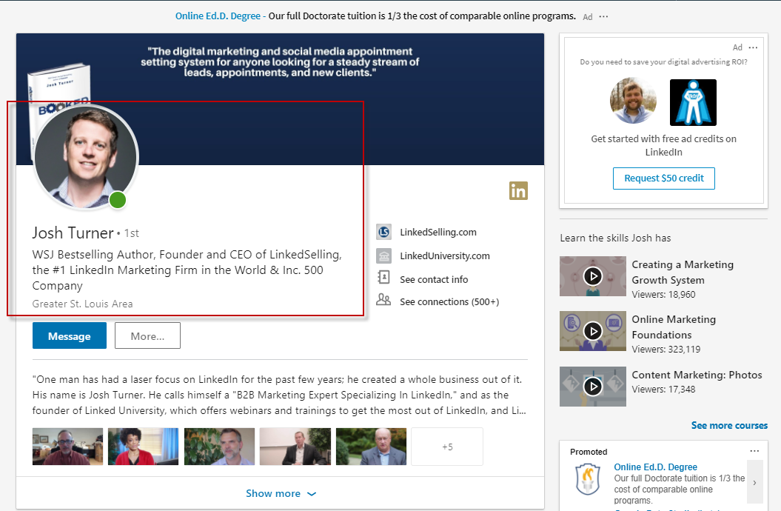Open the More... actions button
The width and height of the screenshot is (781, 511).
tap(147, 336)
